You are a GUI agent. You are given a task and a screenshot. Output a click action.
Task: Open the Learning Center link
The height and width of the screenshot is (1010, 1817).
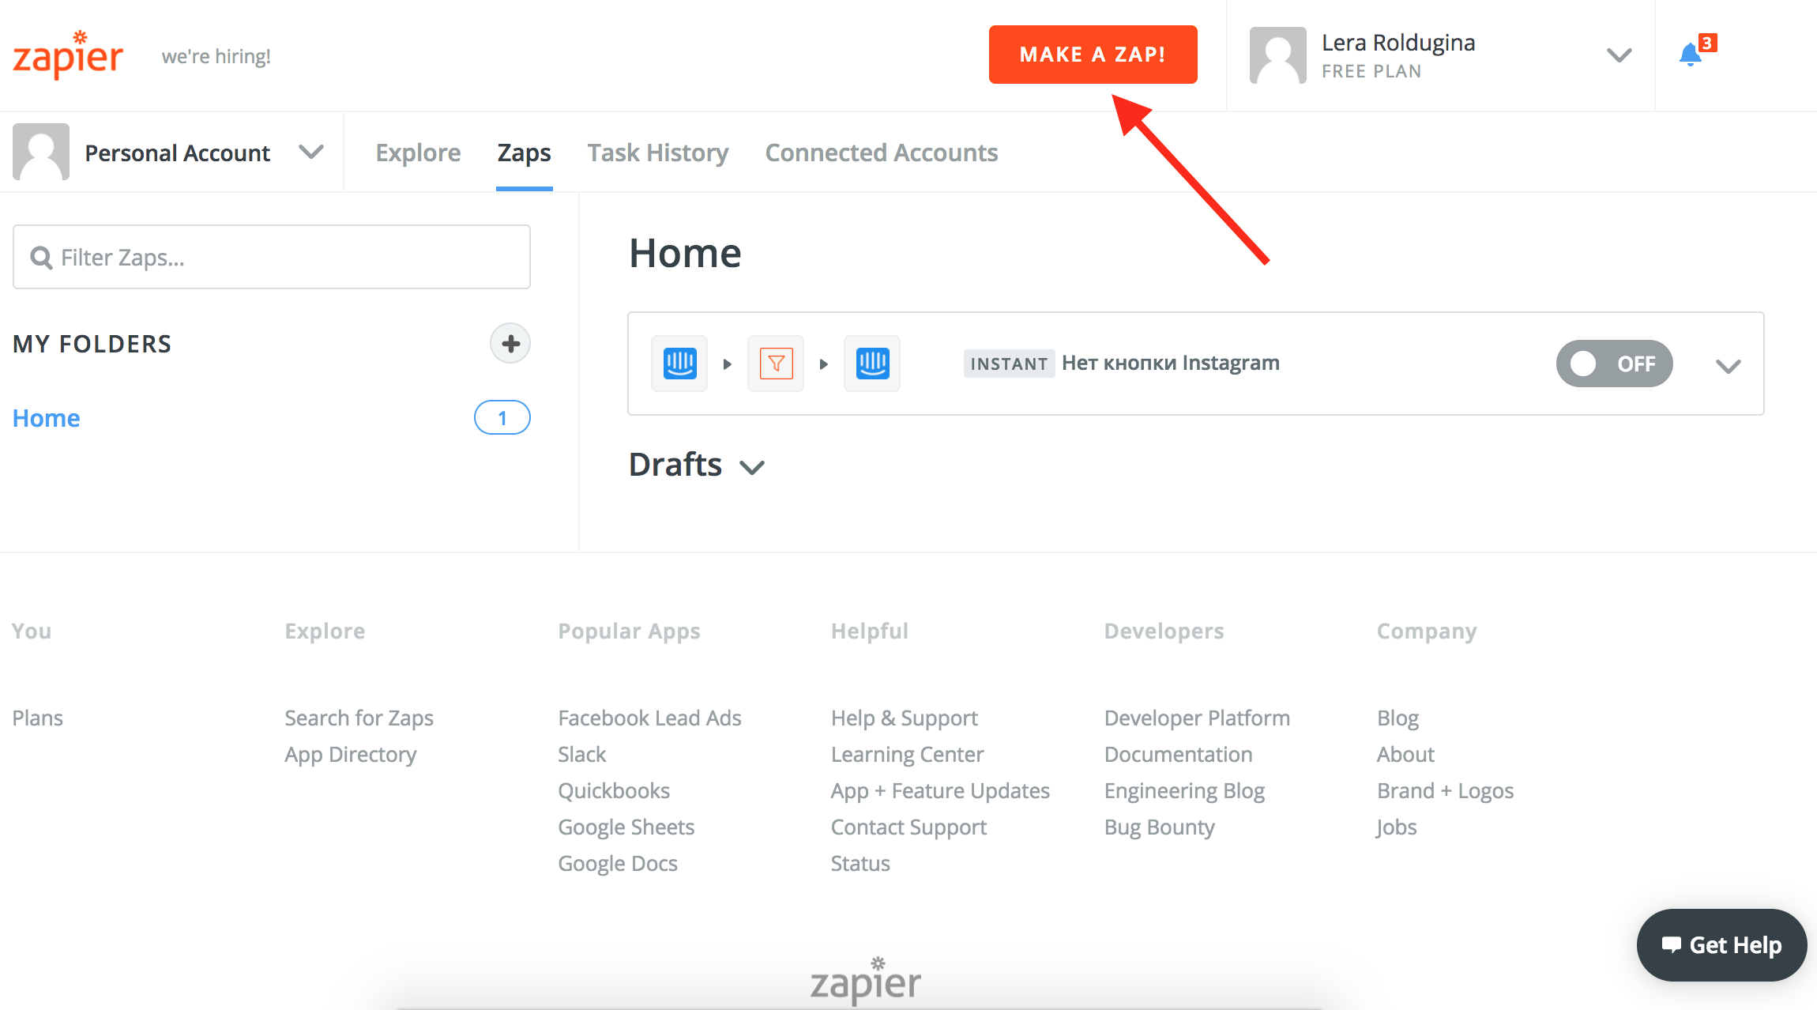tap(907, 755)
